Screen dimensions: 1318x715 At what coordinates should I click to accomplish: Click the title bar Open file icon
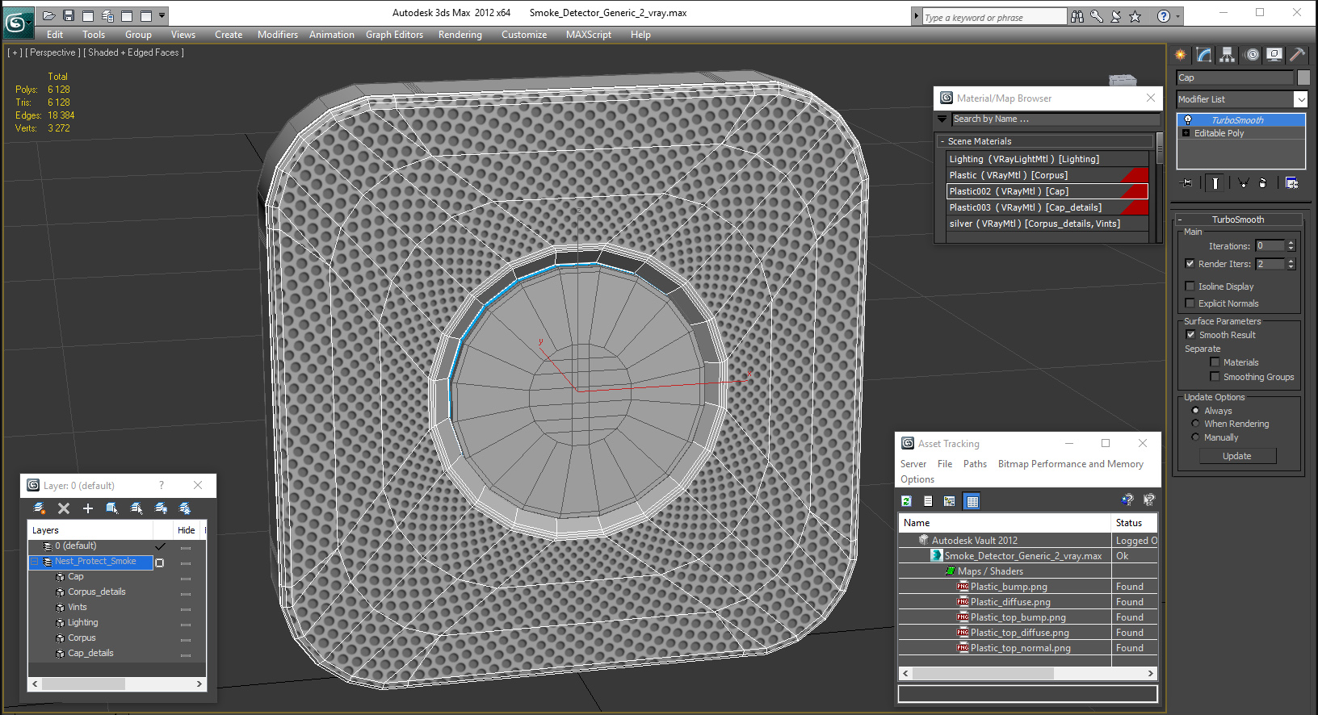click(49, 15)
